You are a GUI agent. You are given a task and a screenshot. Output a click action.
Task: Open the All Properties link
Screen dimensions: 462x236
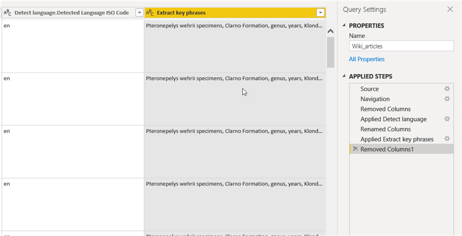point(367,59)
